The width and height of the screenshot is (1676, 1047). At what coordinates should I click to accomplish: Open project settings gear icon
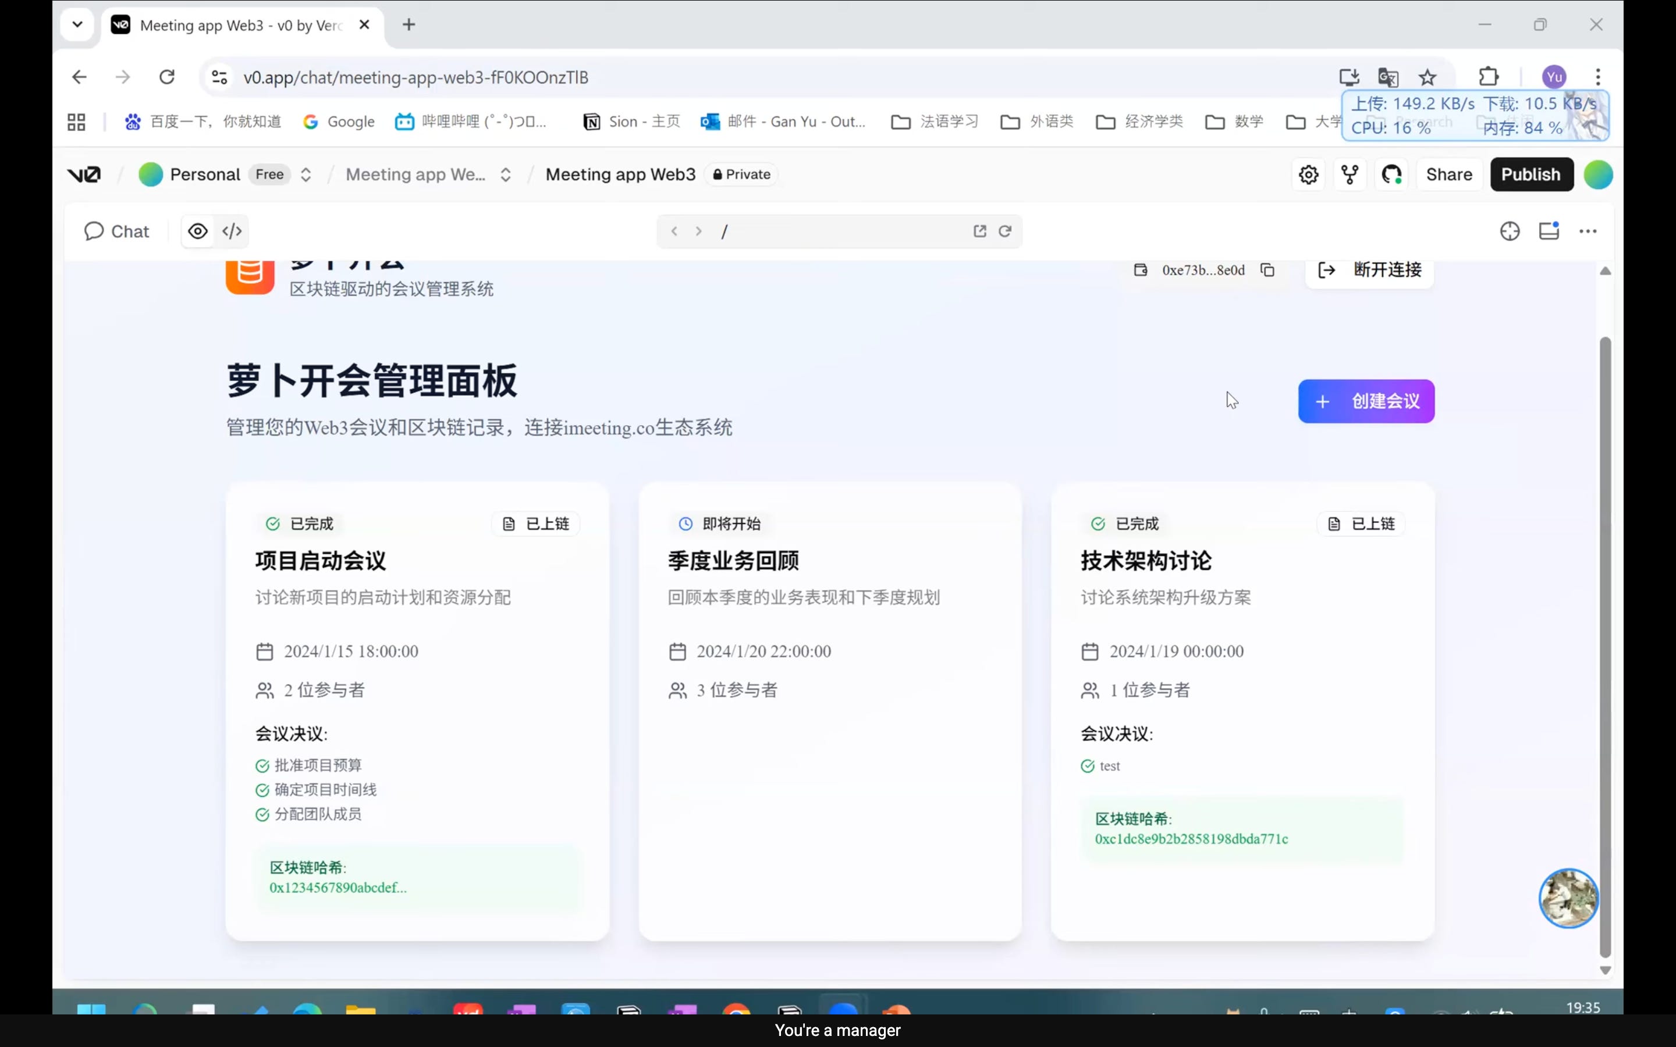tap(1308, 174)
